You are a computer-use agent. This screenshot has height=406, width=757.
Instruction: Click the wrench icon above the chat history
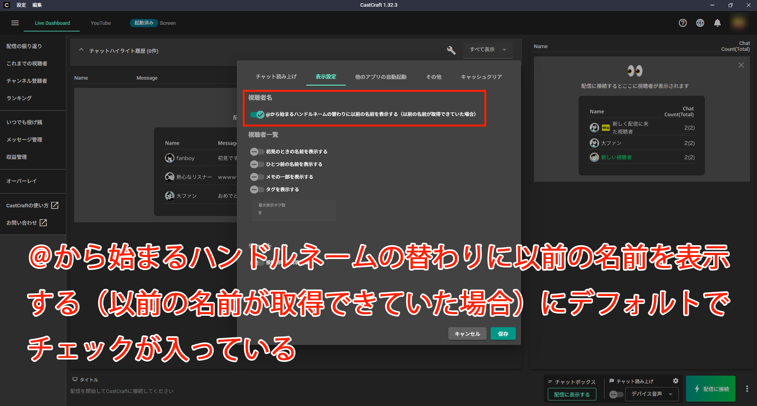tap(452, 50)
